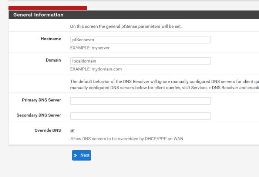259x177 pixels.
Task: Click the Secondary DNS Server label
Action: pyautogui.click(x=39, y=115)
